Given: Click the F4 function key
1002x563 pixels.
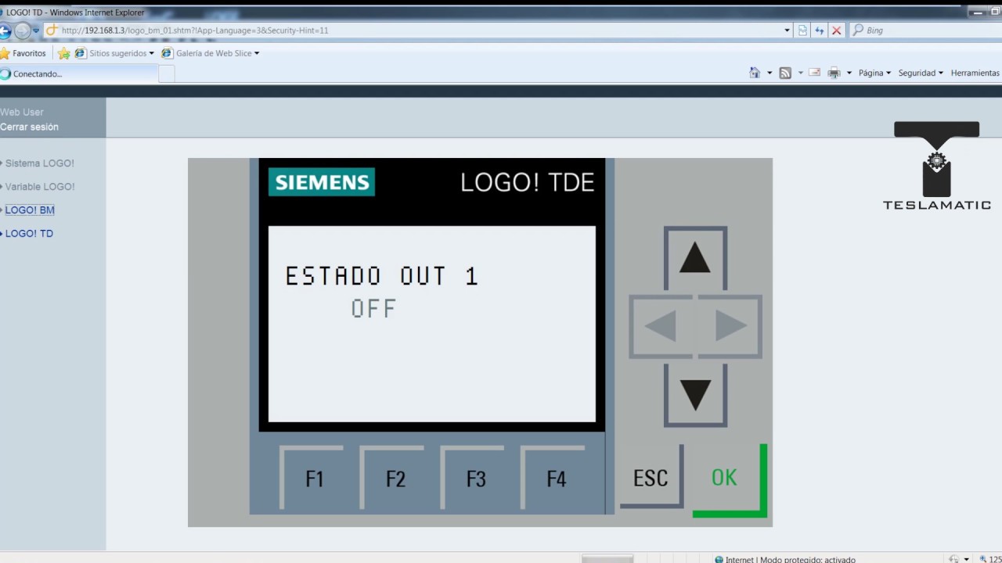Looking at the screenshot, I should coord(556,478).
